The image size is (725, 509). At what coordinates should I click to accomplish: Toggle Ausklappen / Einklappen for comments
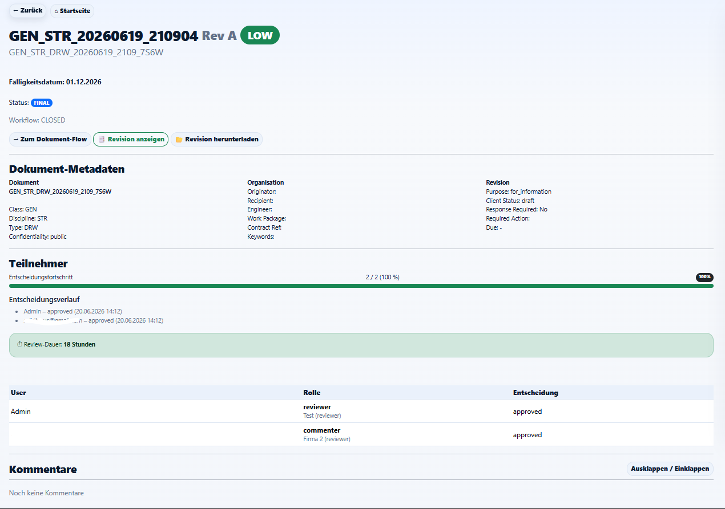pyautogui.click(x=670, y=469)
